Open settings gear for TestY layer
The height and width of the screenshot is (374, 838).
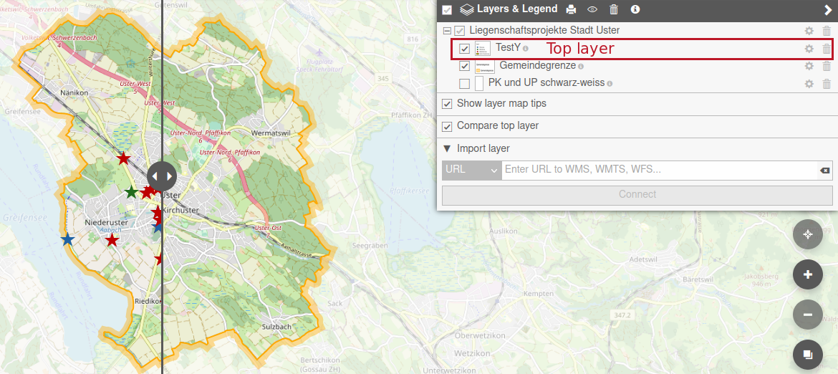(x=809, y=49)
